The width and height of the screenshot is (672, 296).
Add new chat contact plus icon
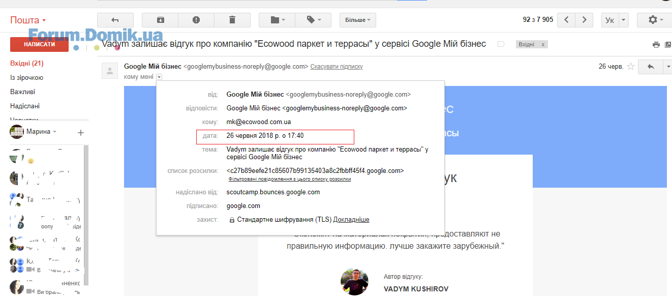coord(80,133)
